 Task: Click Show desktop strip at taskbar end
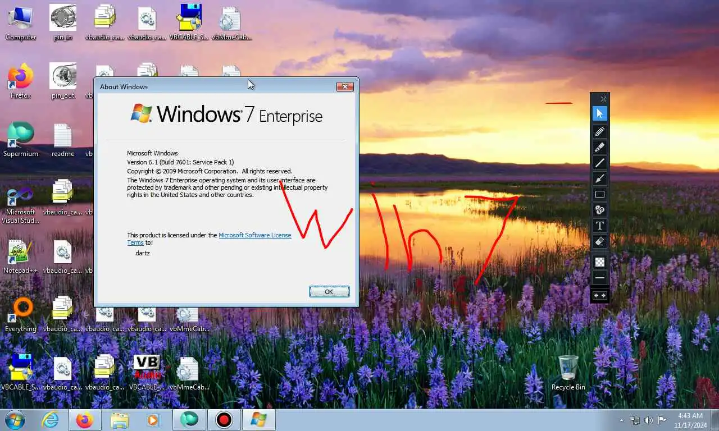715,420
